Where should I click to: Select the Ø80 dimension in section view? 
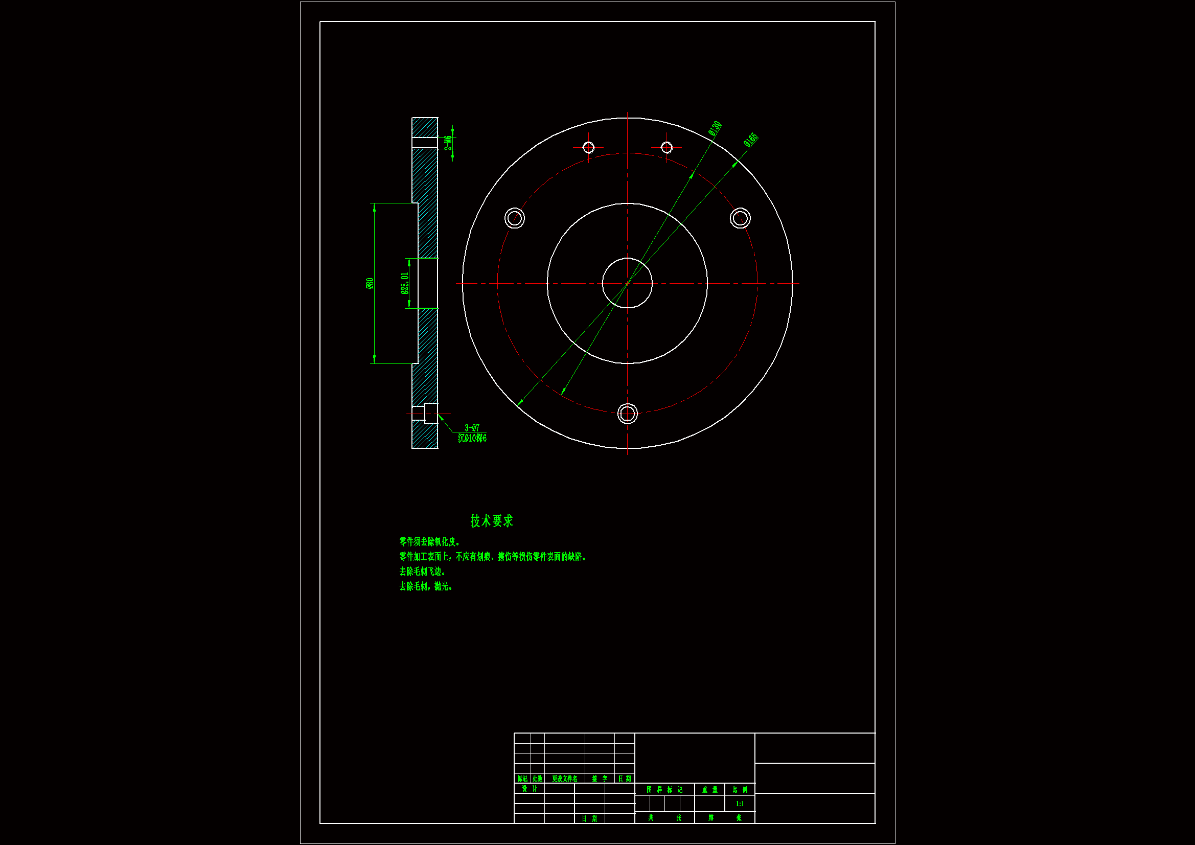pyautogui.click(x=370, y=283)
